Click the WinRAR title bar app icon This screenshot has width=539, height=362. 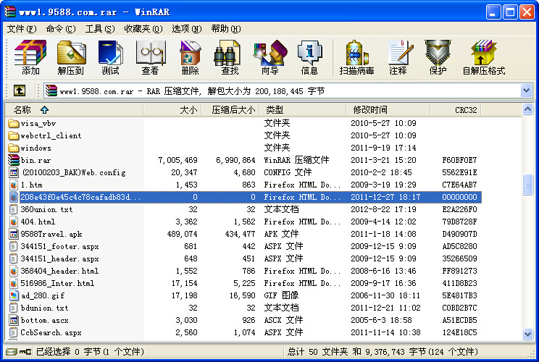(x=9, y=12)
